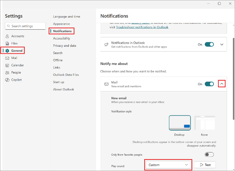Click the Accounts person icon
The width and height of the screenshot is (235, 171).
pos(7,36)
